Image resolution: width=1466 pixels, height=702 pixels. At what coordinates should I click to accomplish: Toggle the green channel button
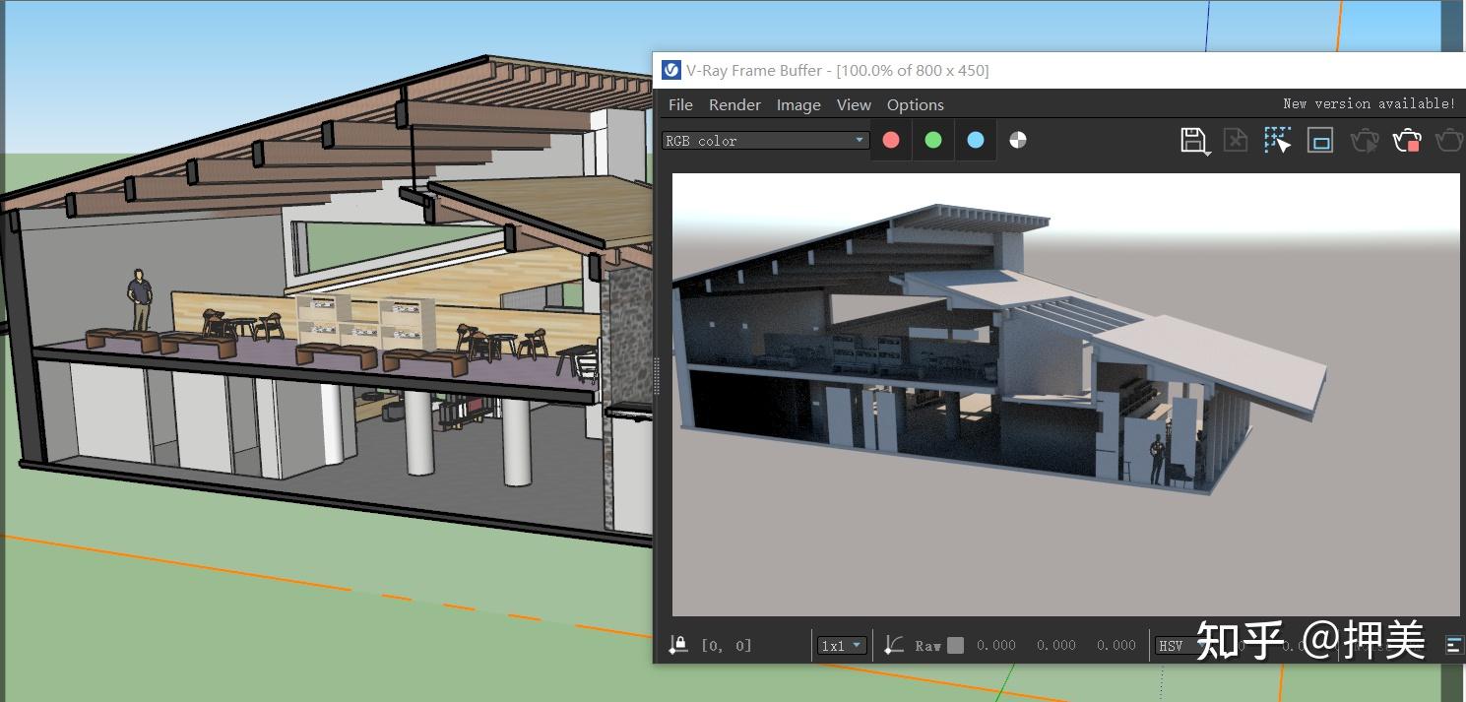[x=933, y=141]
